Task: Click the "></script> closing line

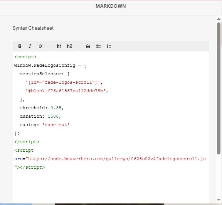Action: (30, 167)
